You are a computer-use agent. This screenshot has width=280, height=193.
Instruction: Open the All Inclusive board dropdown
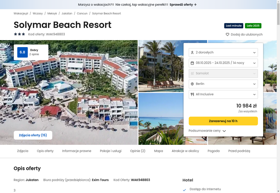[223, 94]
